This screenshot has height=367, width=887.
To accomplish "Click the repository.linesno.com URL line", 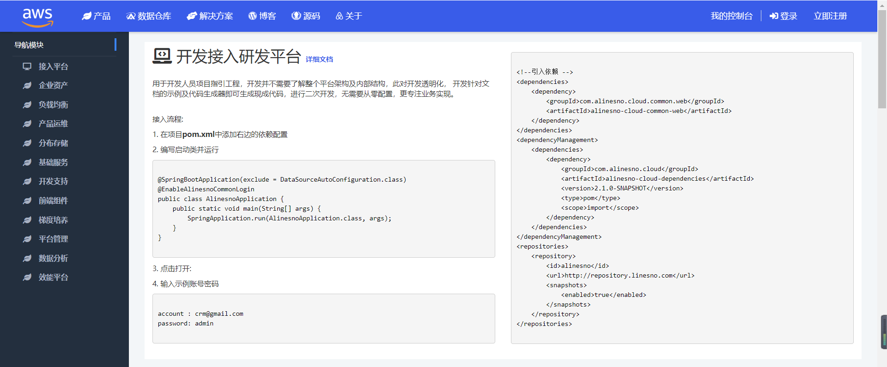I will click(x=620, y=275).
